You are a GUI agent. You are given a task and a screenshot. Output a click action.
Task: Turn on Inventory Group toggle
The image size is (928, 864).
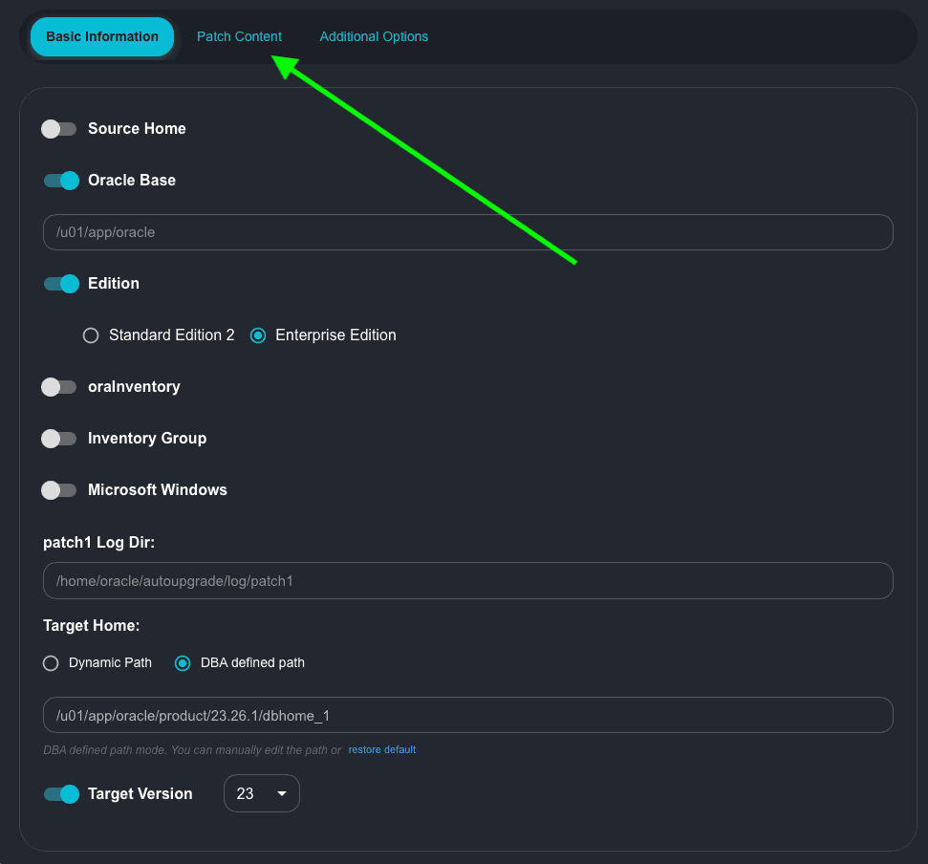59,439
